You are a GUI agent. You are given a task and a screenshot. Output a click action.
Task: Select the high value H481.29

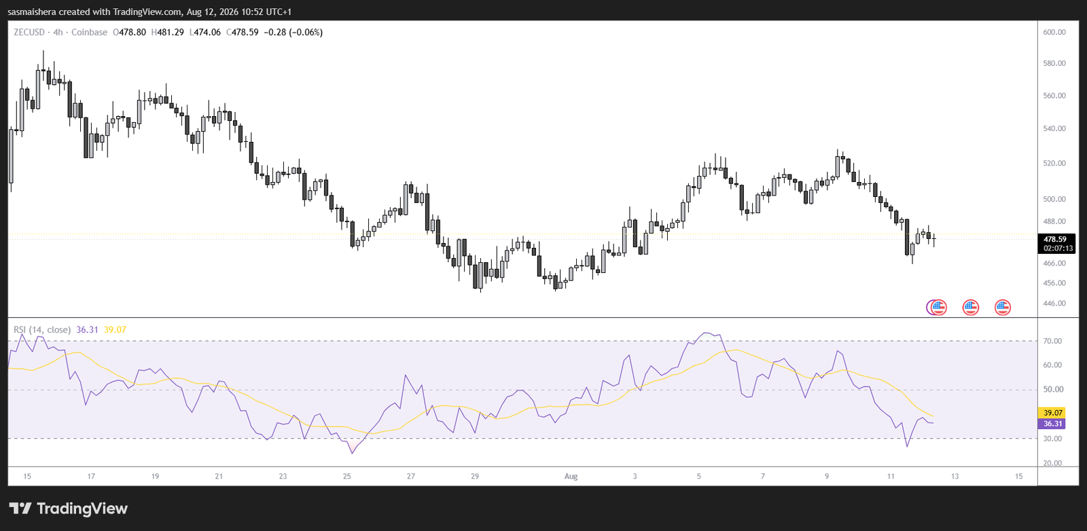167,32
